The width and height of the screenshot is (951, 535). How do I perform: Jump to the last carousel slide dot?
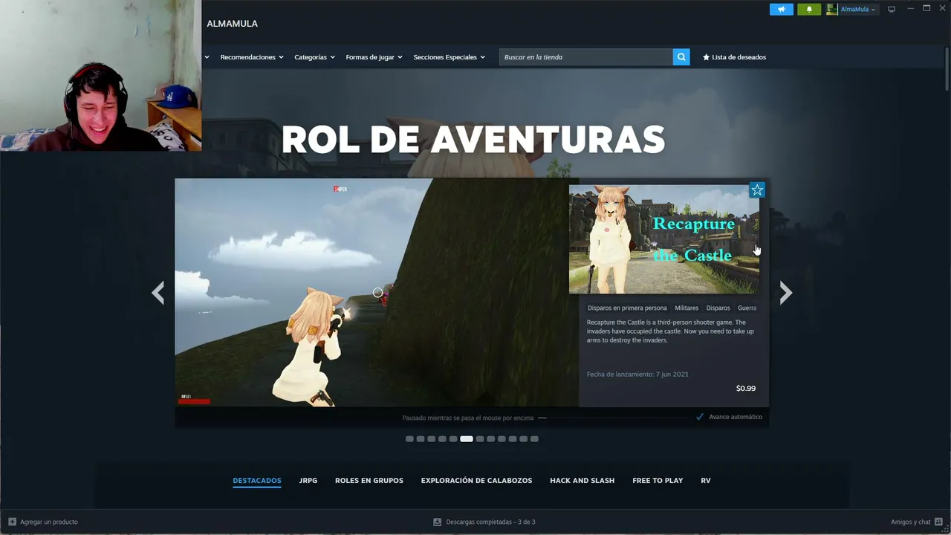coord(534,439)
